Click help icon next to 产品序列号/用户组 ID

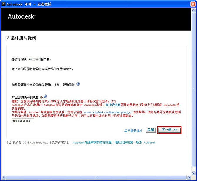coord(45,96)
